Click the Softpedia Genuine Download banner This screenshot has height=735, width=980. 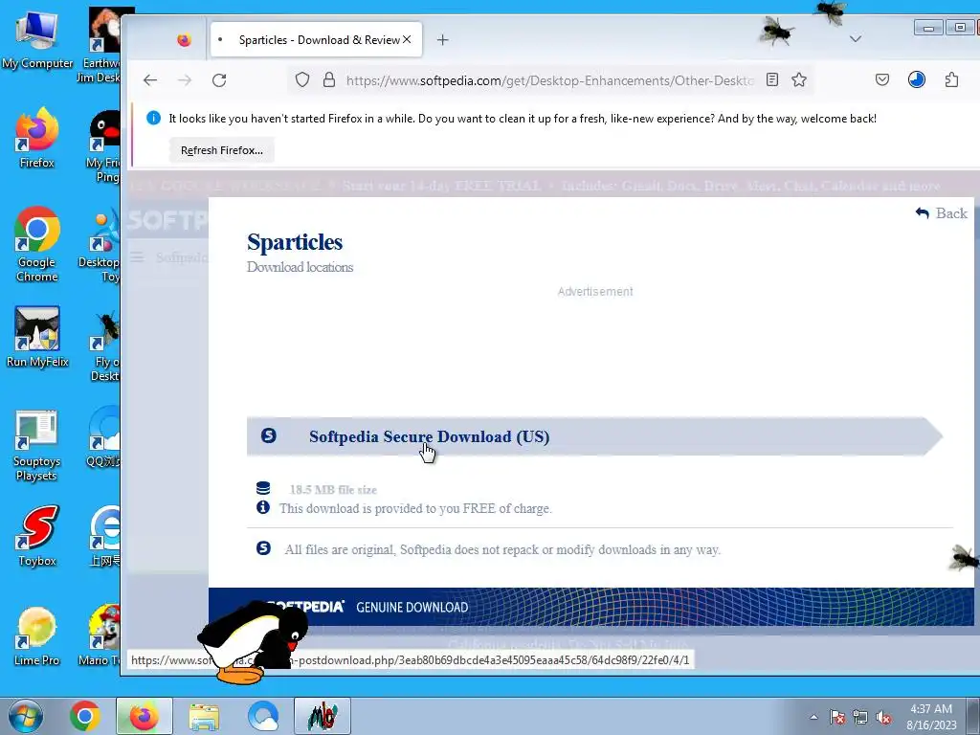pos(590,606)
